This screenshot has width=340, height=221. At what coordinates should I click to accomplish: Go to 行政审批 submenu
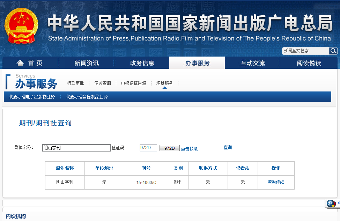(x=75, y=83)
